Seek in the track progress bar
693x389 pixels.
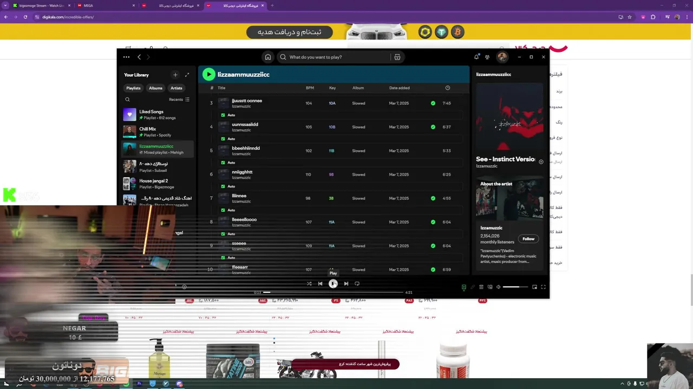(333, 292)
